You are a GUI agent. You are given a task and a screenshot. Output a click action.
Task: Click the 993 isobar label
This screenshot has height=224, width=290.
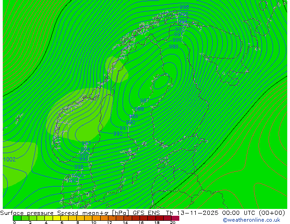point(86,143)
